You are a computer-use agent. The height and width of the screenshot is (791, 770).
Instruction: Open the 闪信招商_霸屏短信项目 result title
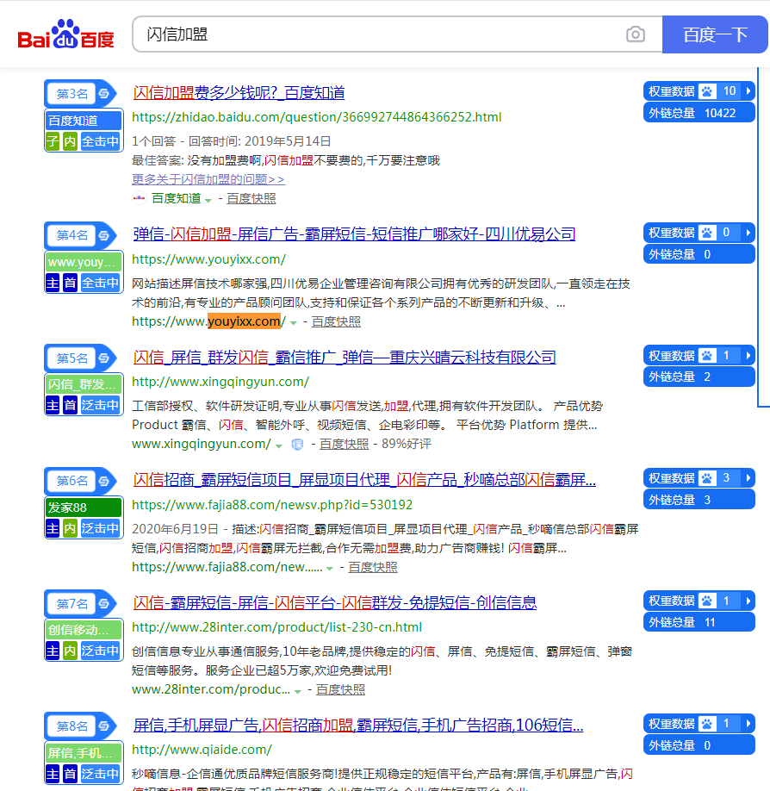click(364, 480)
